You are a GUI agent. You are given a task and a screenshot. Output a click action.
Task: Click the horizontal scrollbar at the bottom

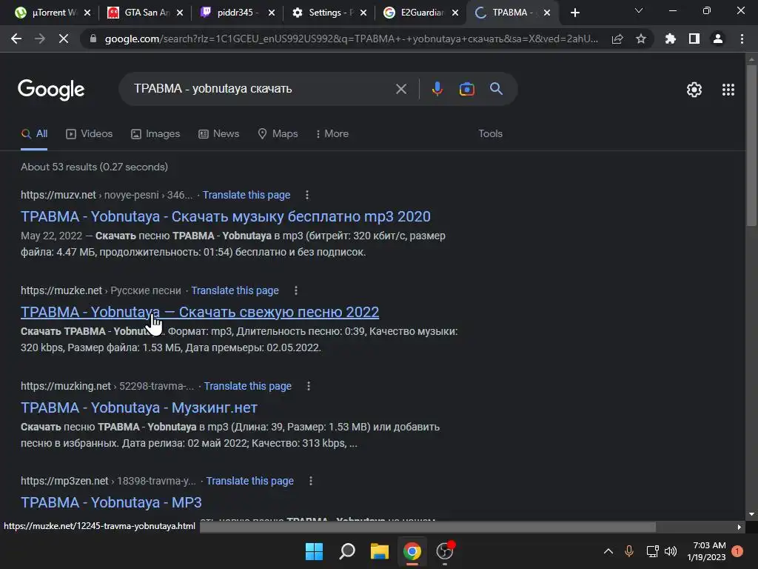click(x=427, y=527)
